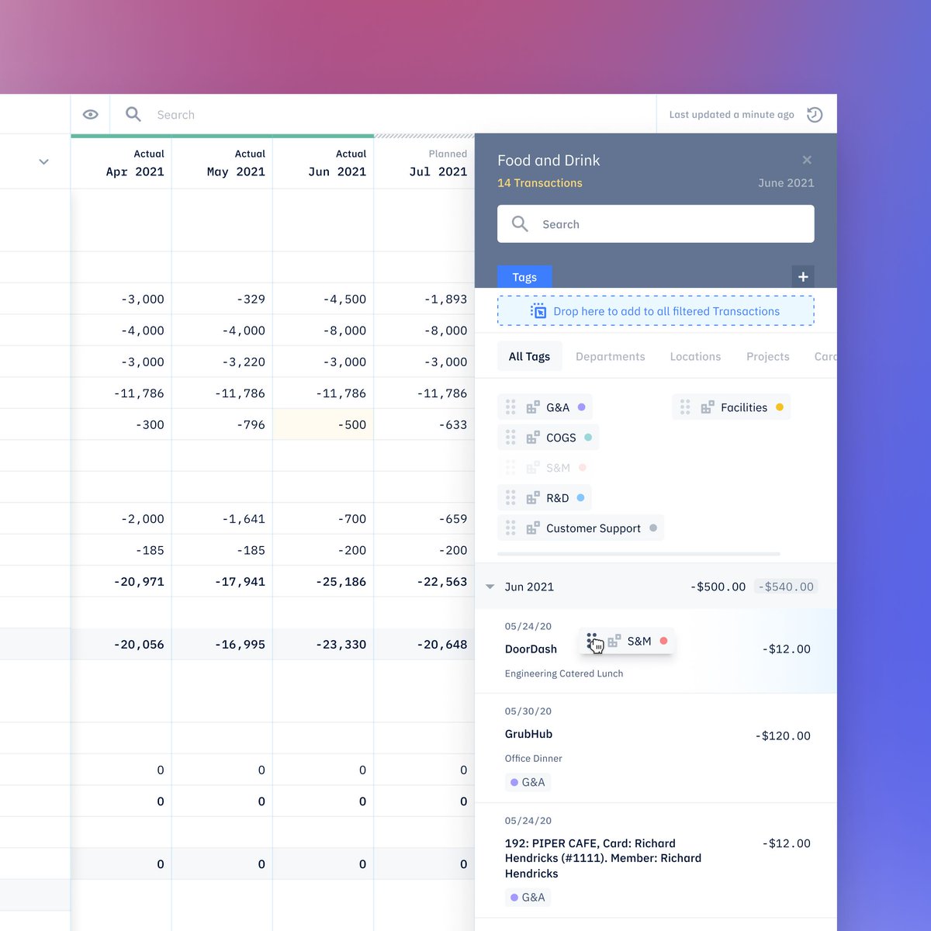This screenshot has width=931, height=931.
Task: Switch to the All Tags tab
Action: pyautogui.click(x=529, y=356)
